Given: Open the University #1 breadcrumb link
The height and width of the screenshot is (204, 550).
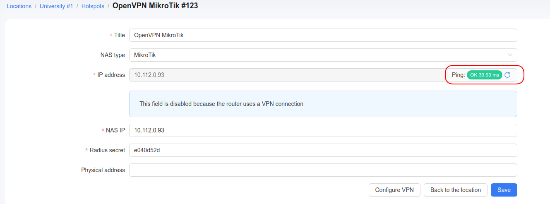Looking at the screenshot, I should pos(56,6).
